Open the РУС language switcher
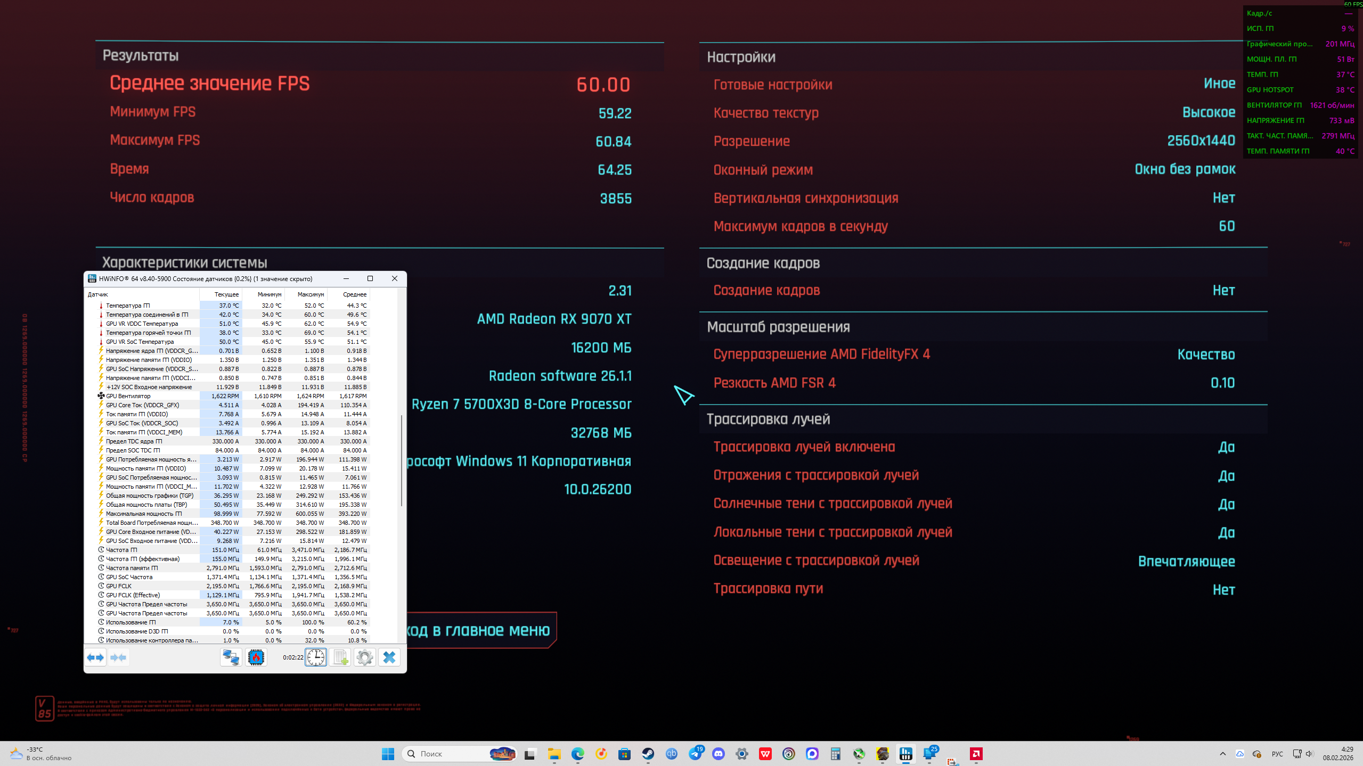This screenshot has width=1363, height=766. [x=1277, y=754]
